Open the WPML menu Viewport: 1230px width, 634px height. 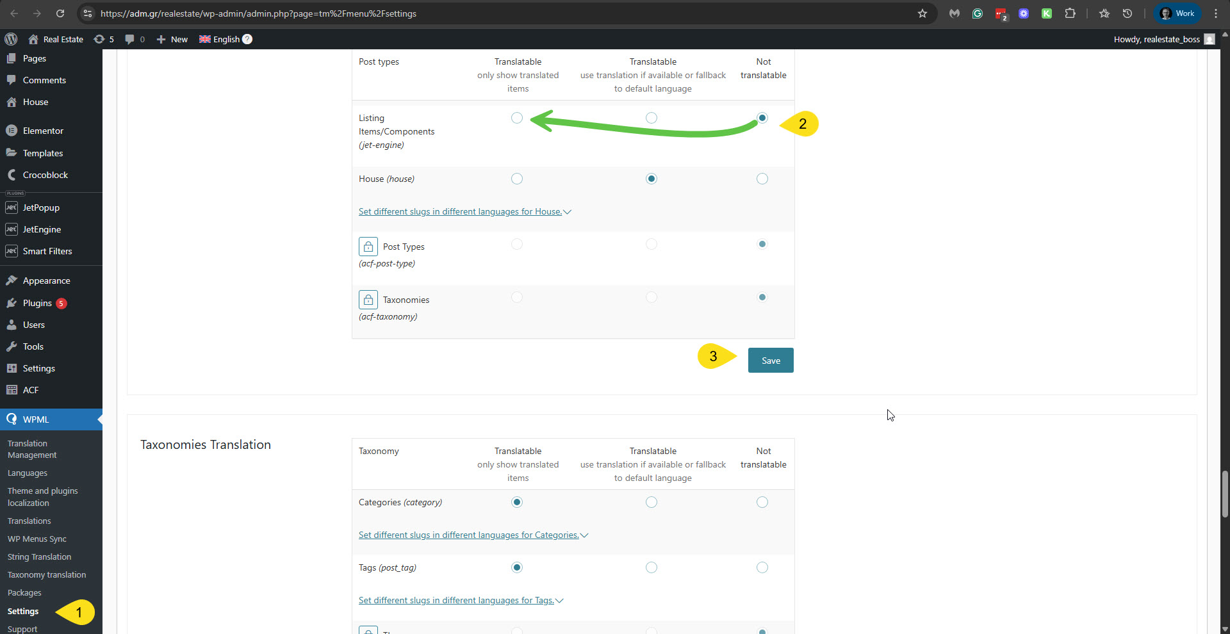(x=51, y=419)
